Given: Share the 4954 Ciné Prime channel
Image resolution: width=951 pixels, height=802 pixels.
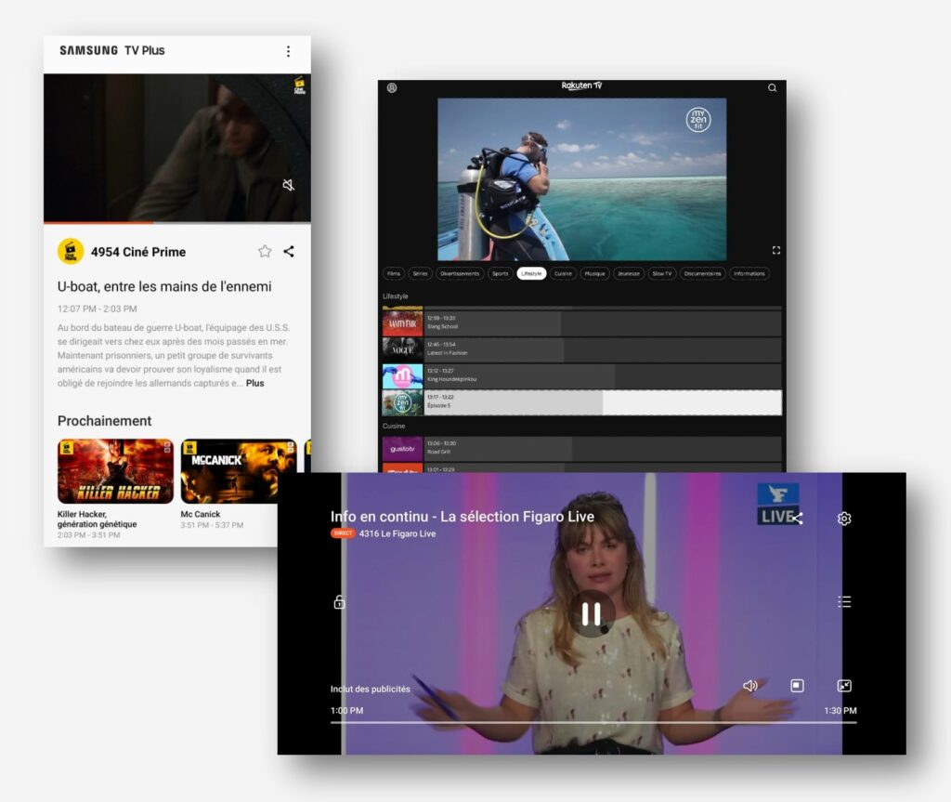Looking at the screenshot, I should [x=289, y=251].
